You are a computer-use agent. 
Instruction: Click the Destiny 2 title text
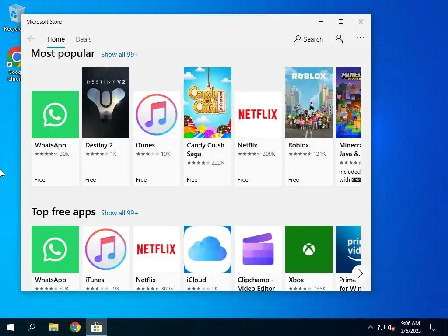coord(99,145)
